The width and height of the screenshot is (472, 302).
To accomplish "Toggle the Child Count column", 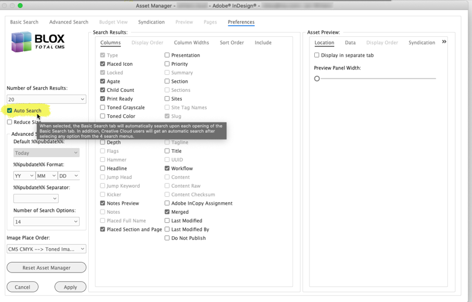I will tap(103, 90).
